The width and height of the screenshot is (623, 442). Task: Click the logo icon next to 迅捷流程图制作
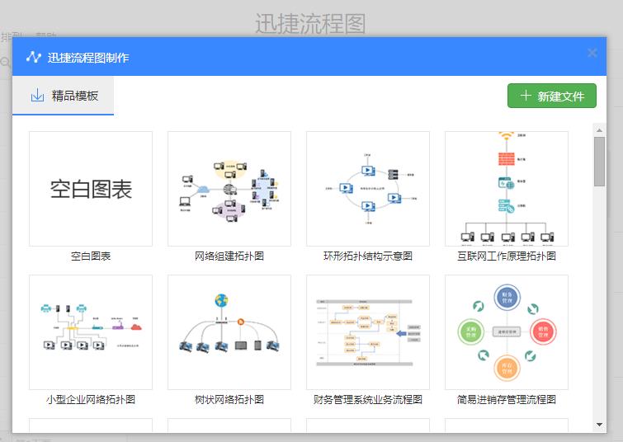point(34,57)
